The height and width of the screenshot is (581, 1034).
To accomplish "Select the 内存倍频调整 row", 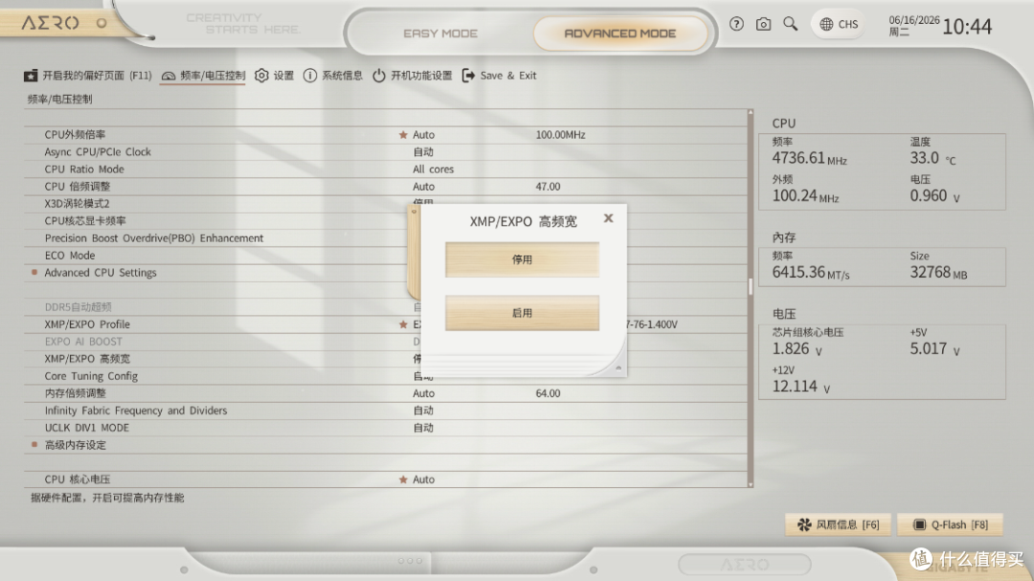I will [x=386, y=393].
